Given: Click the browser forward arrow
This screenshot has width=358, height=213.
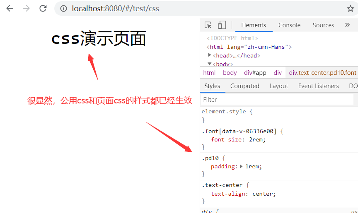Looking at the screenshot, I should coord(27,8).
